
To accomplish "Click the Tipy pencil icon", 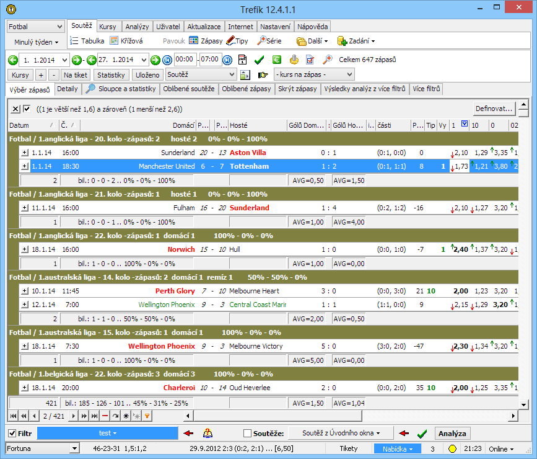I will click(231, 41).
